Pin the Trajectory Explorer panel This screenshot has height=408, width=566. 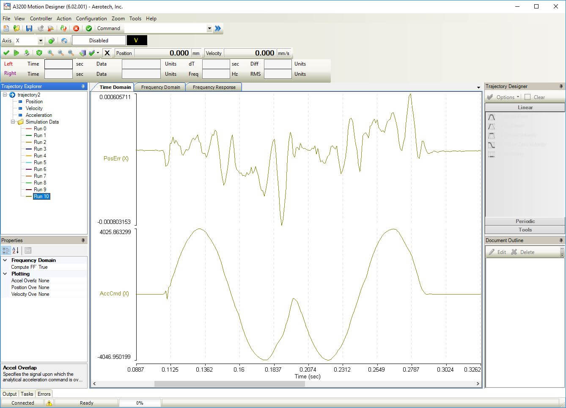pos(83,86)
